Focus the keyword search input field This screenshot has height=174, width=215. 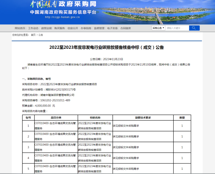177,28
